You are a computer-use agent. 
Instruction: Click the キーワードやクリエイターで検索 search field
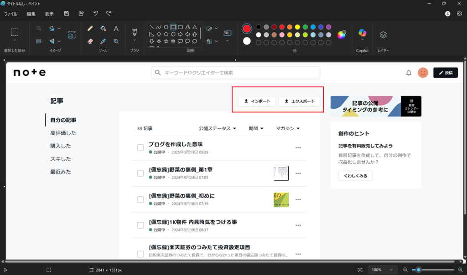coord(236,73)
